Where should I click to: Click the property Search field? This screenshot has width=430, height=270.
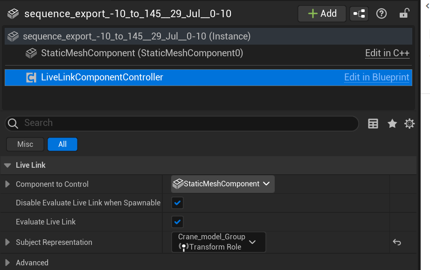click(187, 123)
